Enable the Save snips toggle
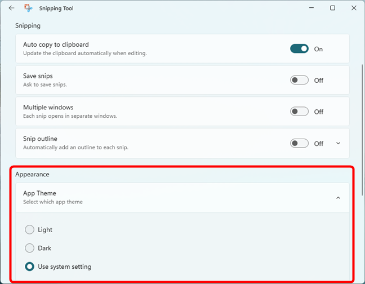Screen dimensions: 365x284 tap(299, 80)
